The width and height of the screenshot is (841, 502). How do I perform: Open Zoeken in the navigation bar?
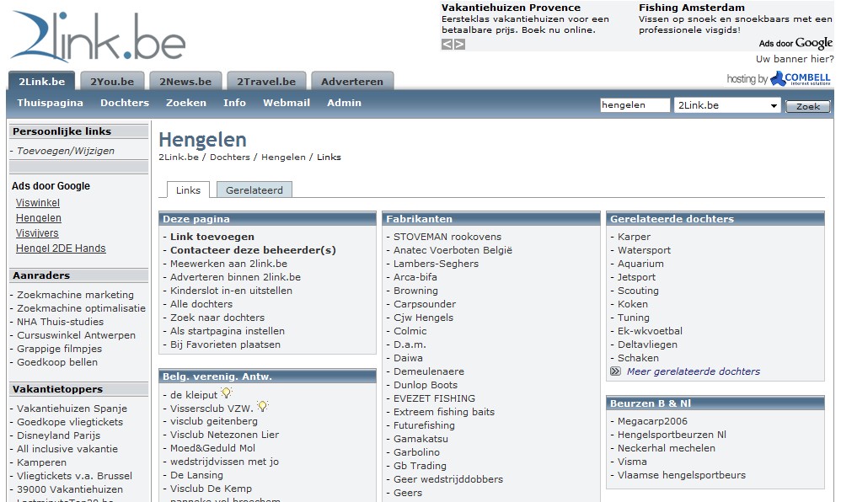(x=186, y=103)
